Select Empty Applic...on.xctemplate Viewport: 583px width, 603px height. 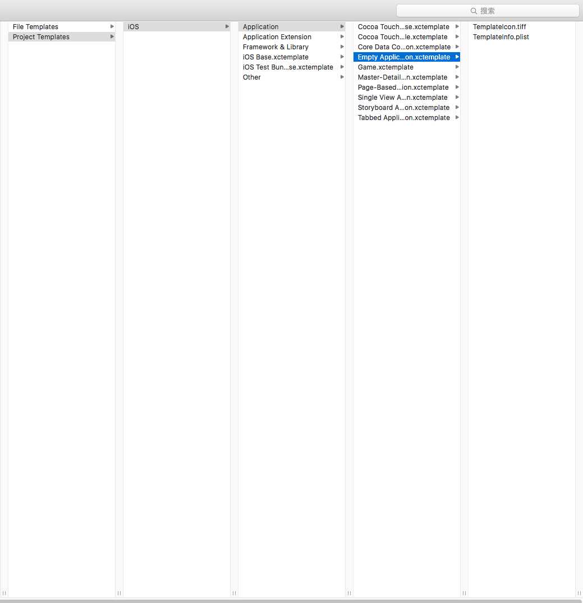coord(407,57)
